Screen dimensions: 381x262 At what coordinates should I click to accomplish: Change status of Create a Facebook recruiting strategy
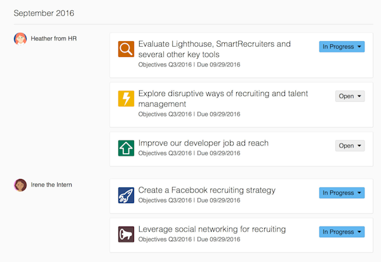(342, 192)
